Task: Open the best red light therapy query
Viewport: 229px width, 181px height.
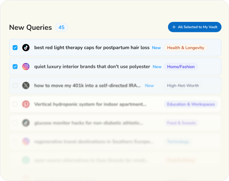Action: coord(92,48)
